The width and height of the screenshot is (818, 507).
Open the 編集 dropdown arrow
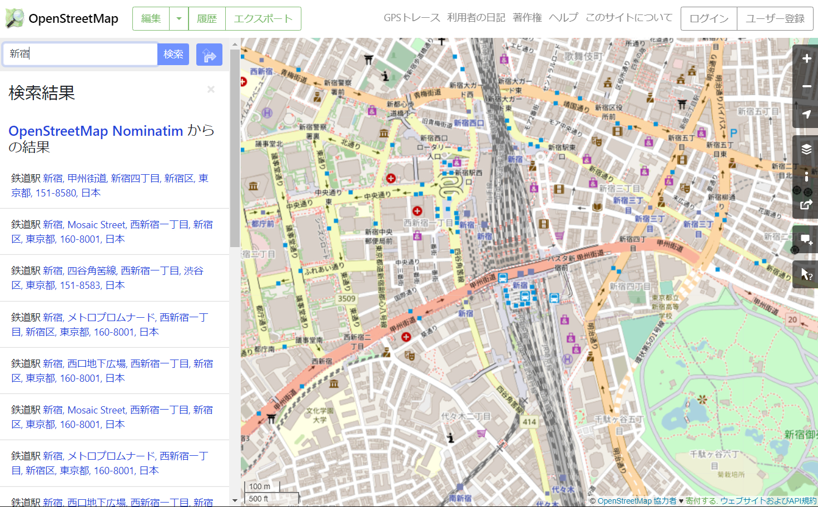click(179, 19)
